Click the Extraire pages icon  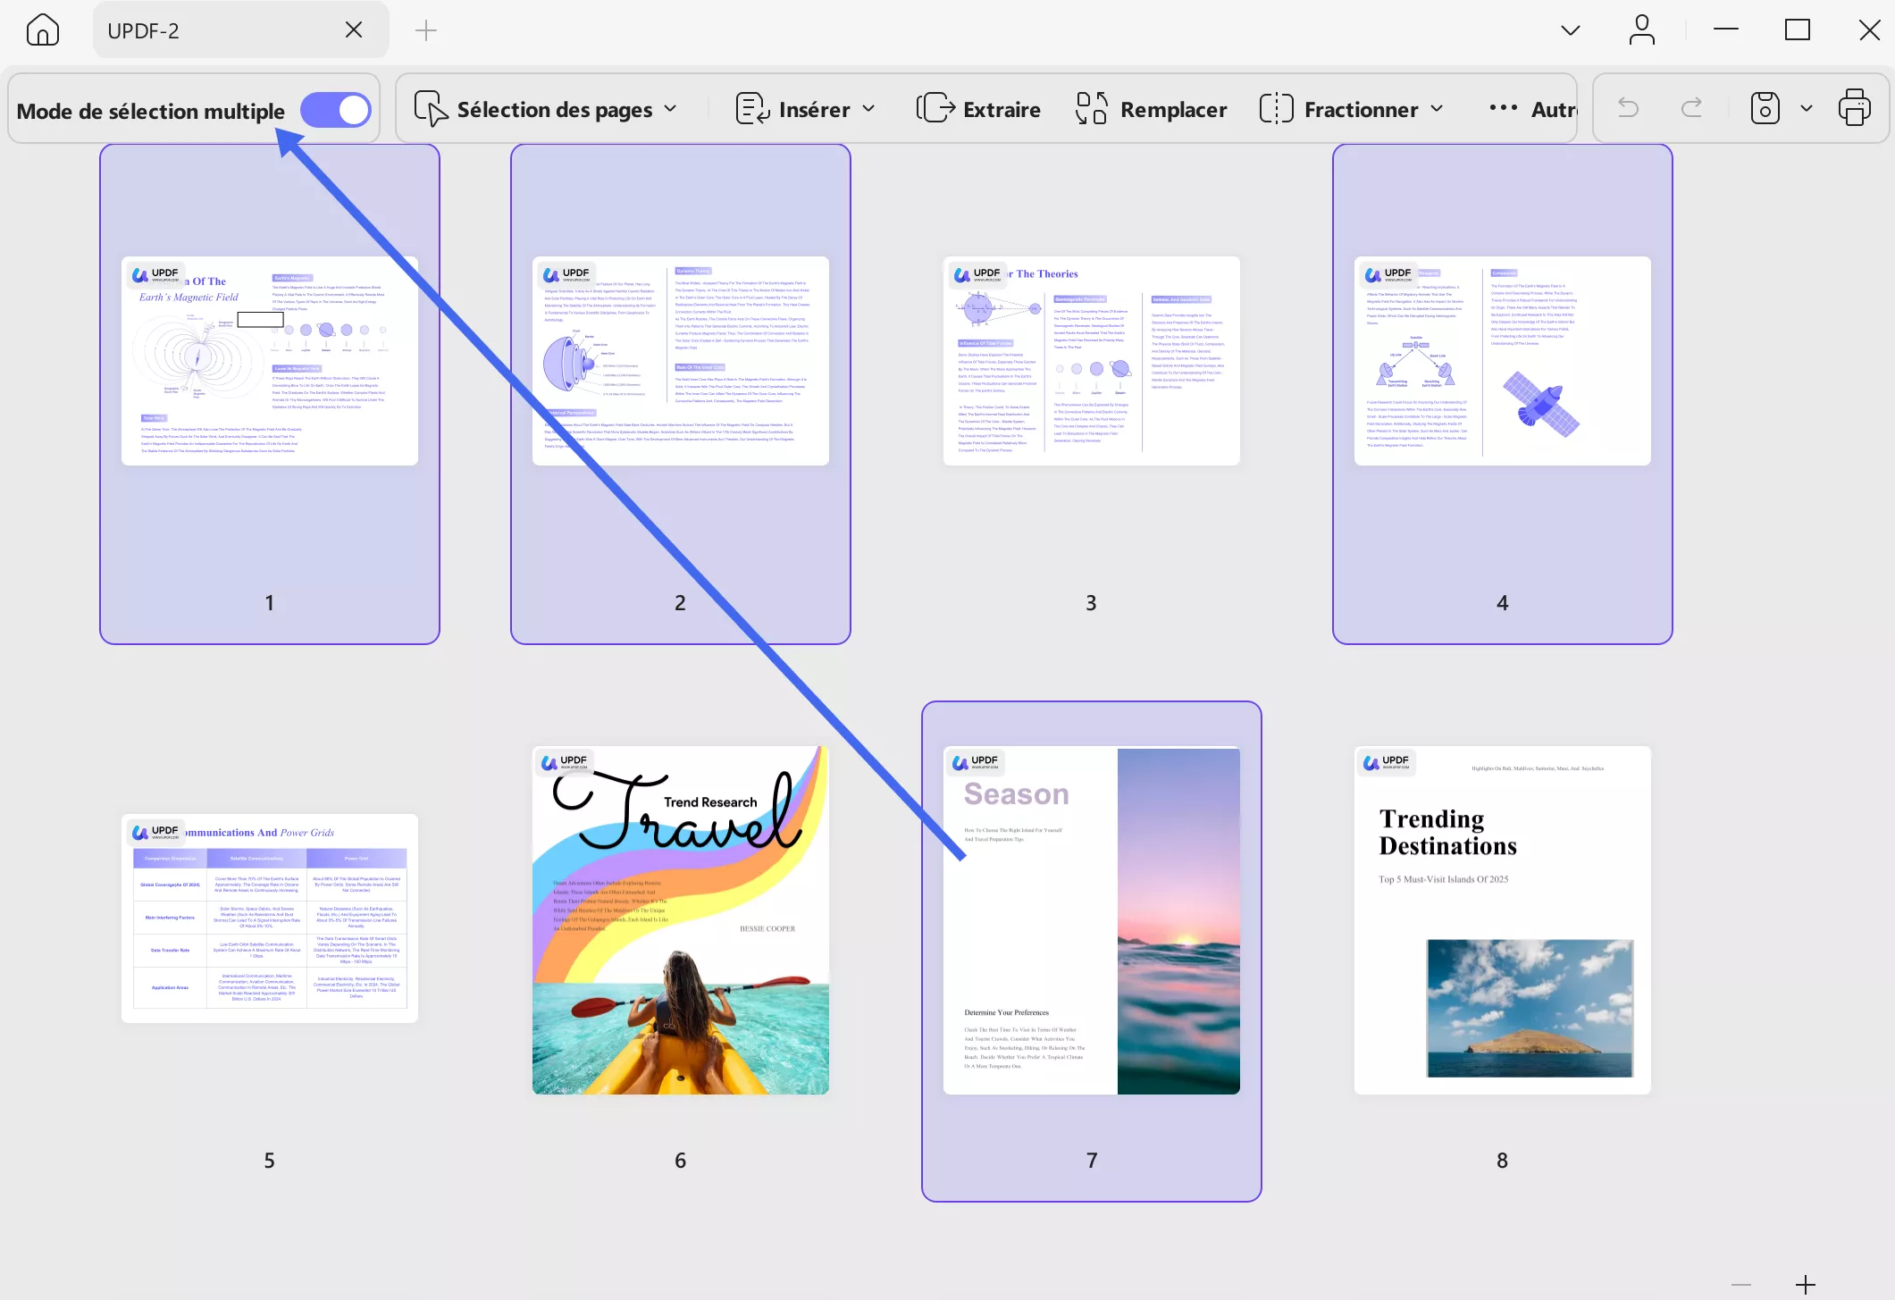[935, 109]
